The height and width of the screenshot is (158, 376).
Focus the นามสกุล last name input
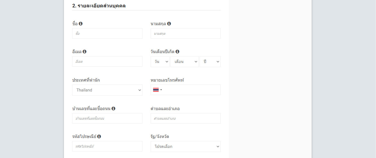point(186,33)
